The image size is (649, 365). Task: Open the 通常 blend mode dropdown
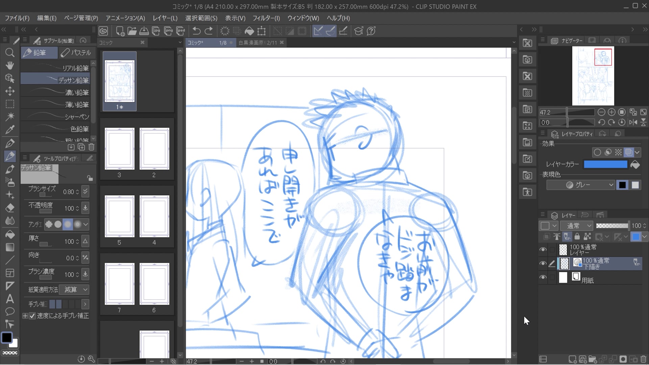click(x=577, y=225)
